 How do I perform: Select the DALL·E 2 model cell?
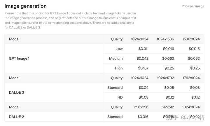coord(16,117)
